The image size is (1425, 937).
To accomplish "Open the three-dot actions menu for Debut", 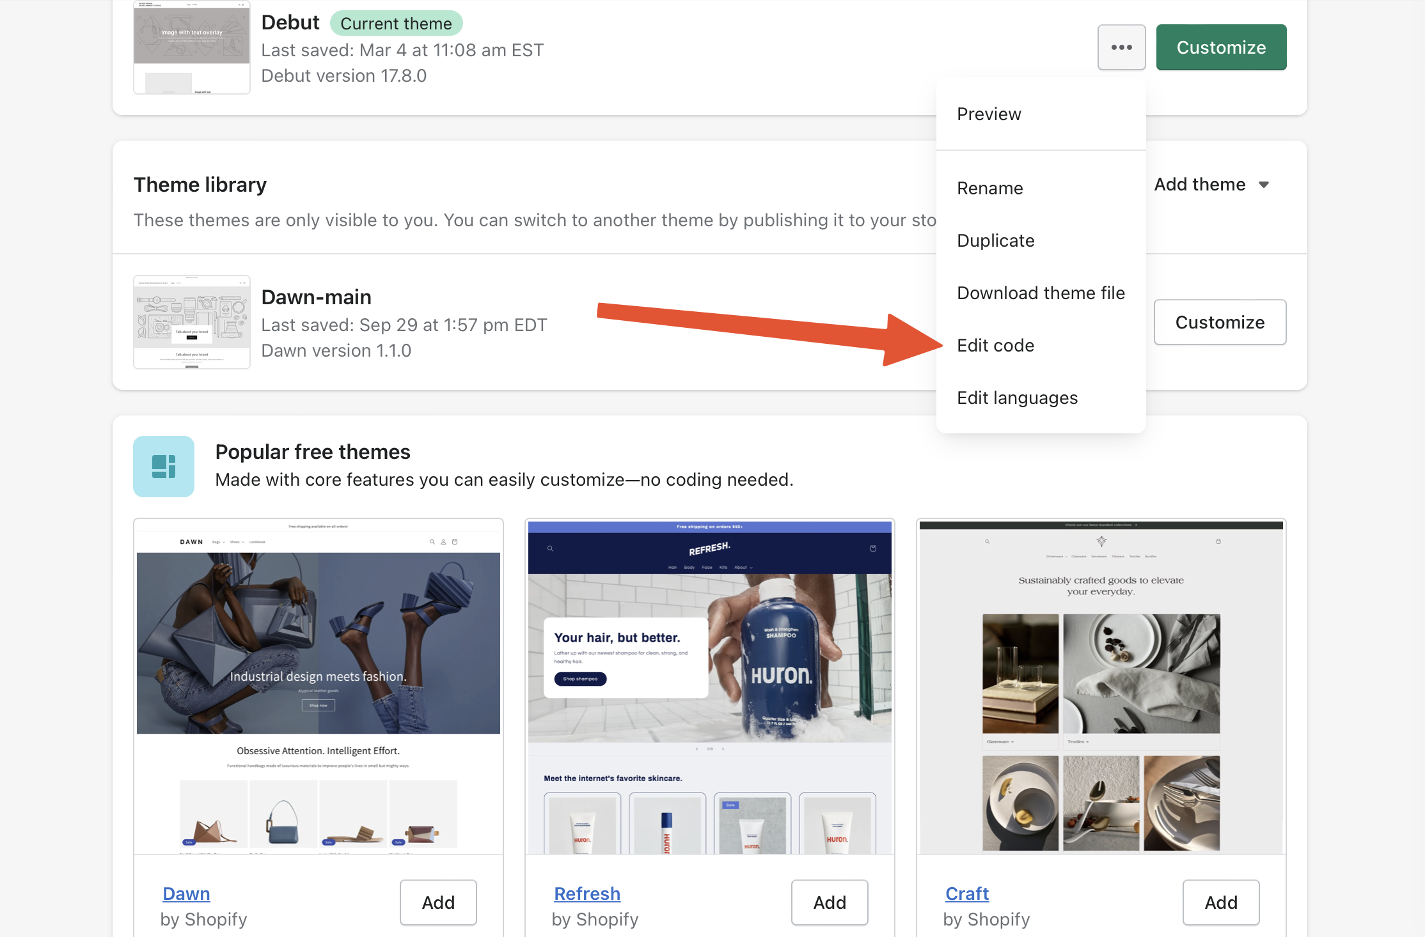I will 1121,47.
